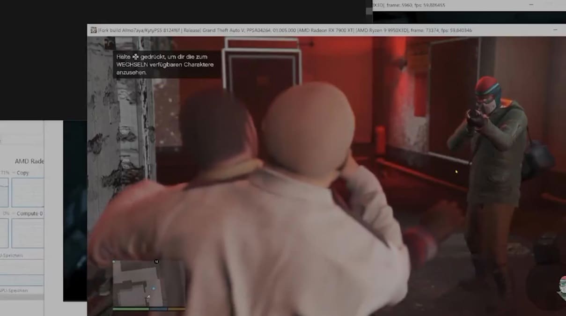Click the Compute 0 graph in Task Manager
This screenshot has width=566, height=316.
coord(28,233)
